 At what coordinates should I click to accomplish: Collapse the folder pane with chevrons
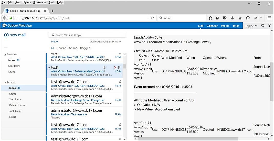point(6,48)
